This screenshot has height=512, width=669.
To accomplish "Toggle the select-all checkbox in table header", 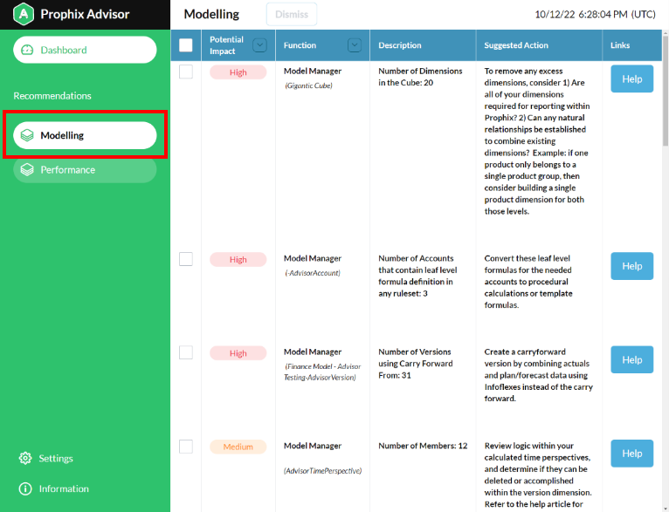I will pos(186,45).
